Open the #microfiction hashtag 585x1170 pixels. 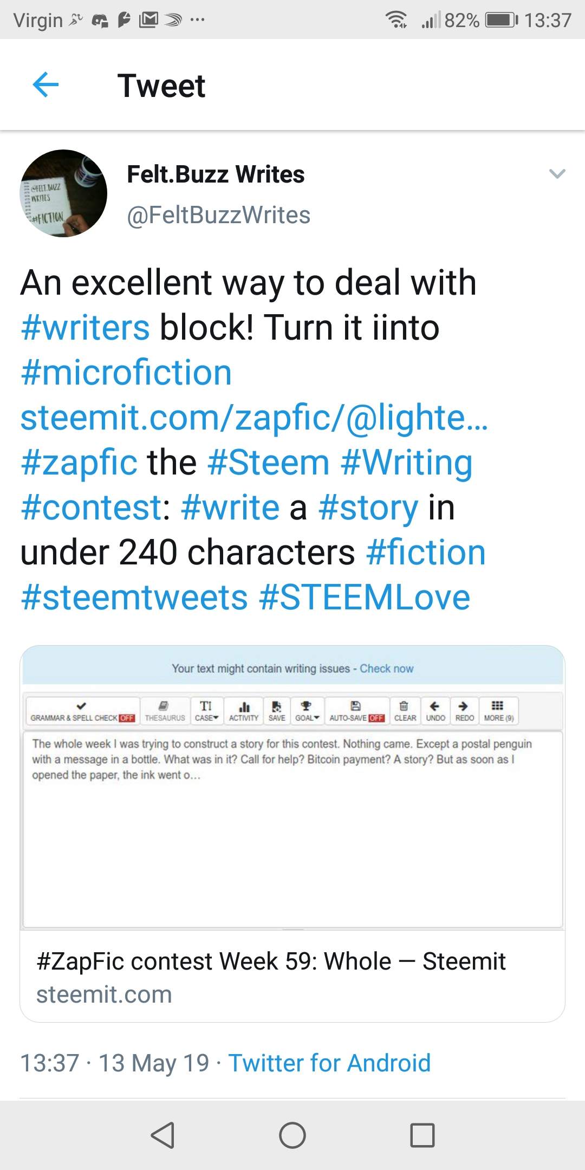pyautogui.click(x=126, y=373)
